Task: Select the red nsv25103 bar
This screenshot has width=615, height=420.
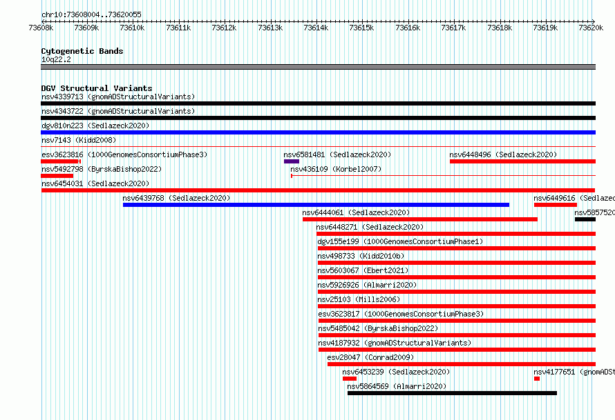Action: click(457, 306)
